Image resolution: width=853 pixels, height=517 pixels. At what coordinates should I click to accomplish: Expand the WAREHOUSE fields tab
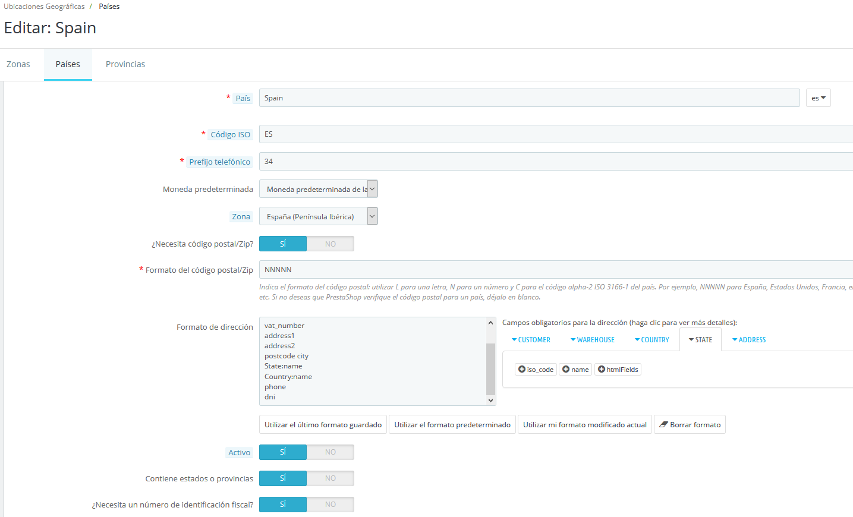593,340
